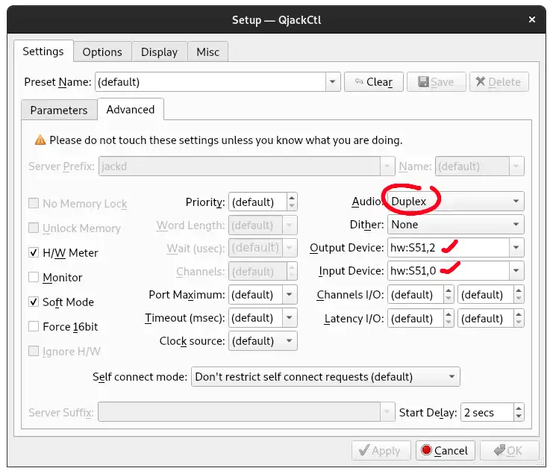Viewport: 553px width, 474px height.
Task: Click the Clear preset button
Action: coord(373,82)
